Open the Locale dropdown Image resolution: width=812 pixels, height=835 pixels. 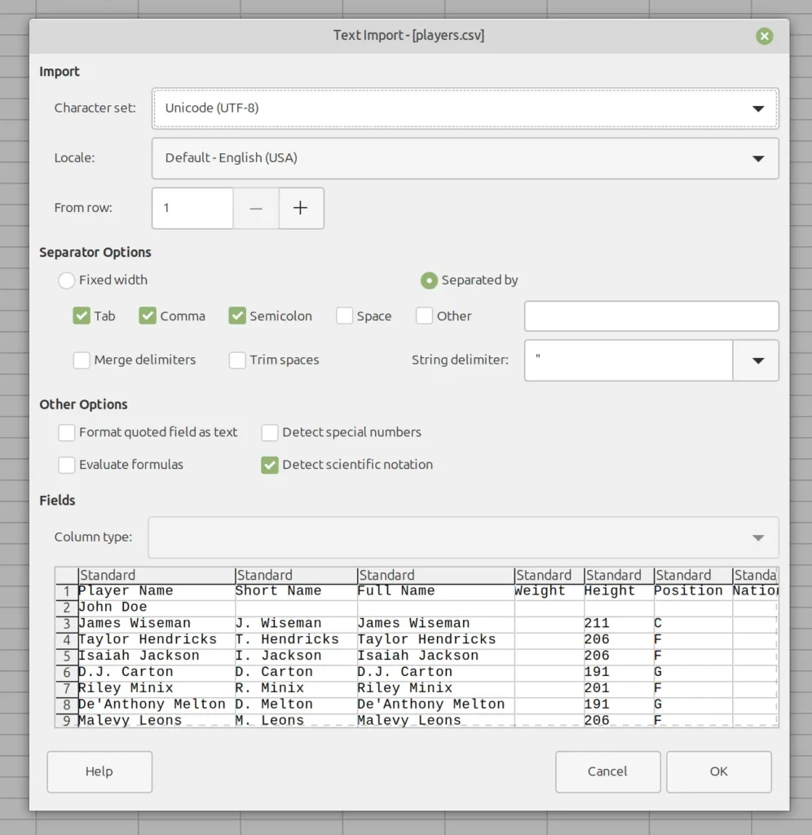(x=465, y=158)
